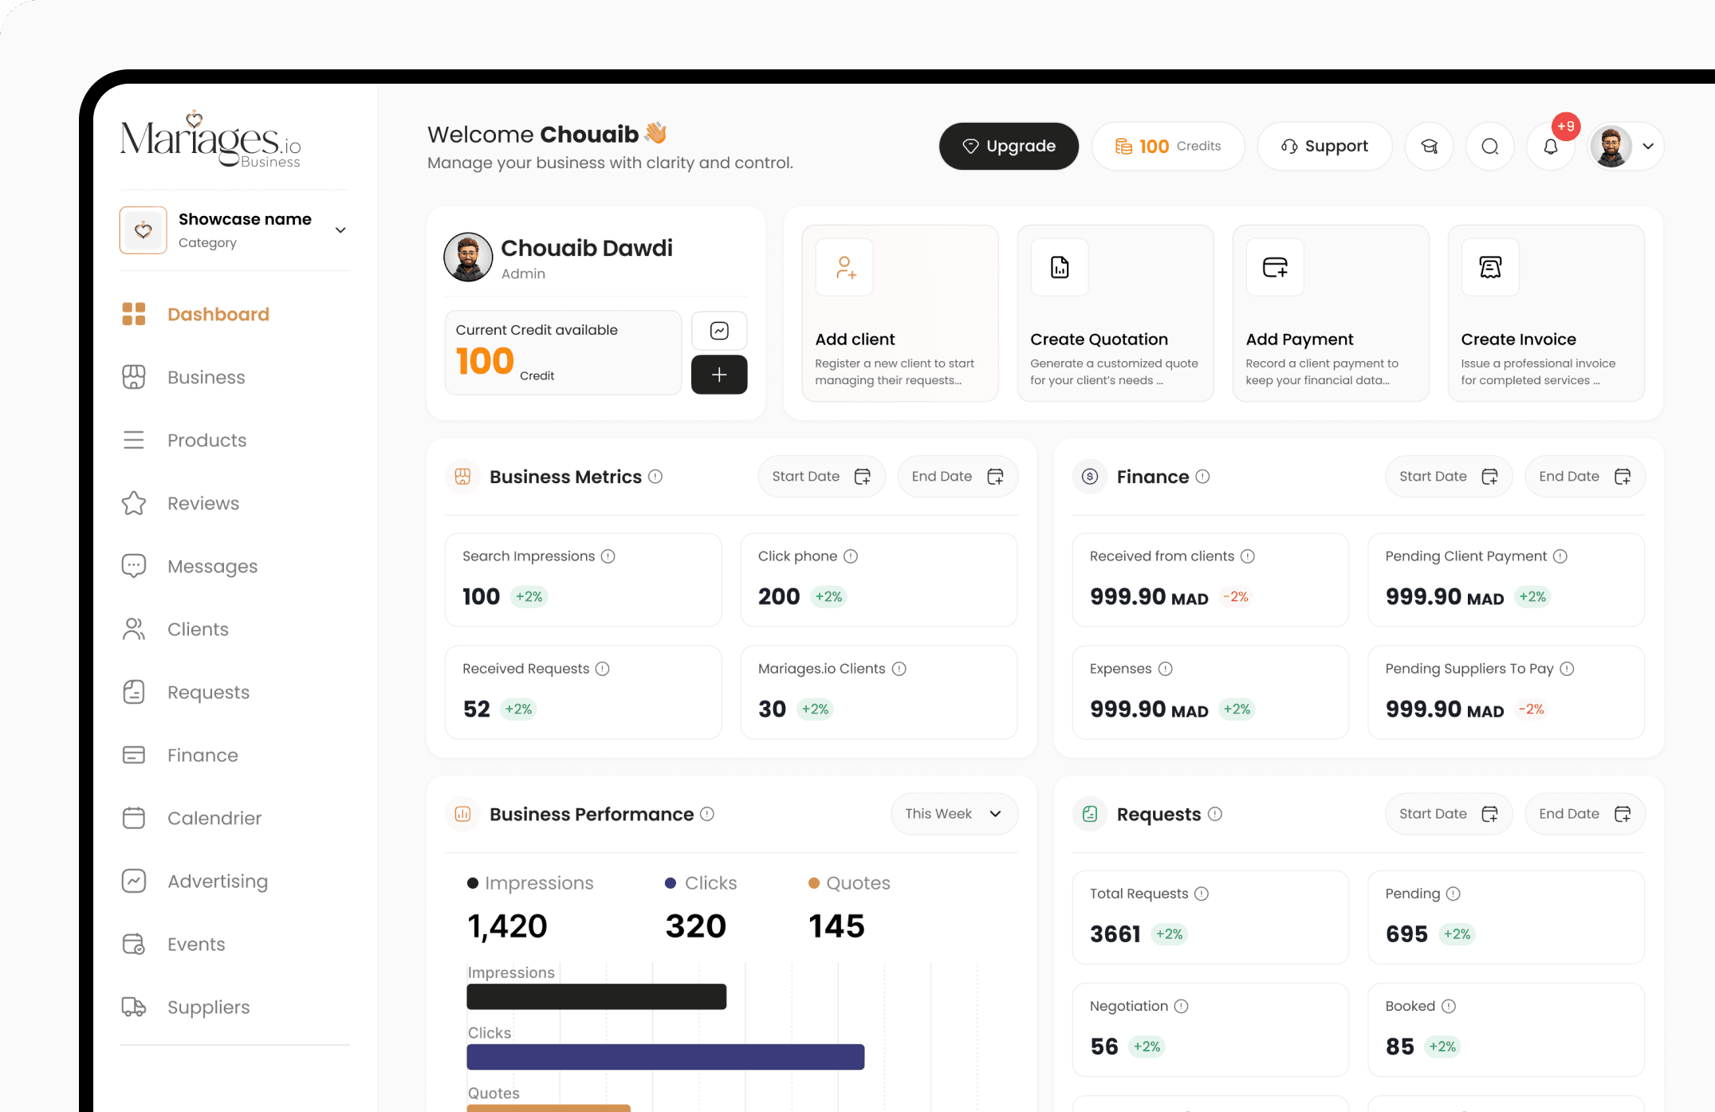This screenshot has height=1112, width=1715.
Task: Click the blue Clicks chart bar
Action: [x=665, y=1057]
